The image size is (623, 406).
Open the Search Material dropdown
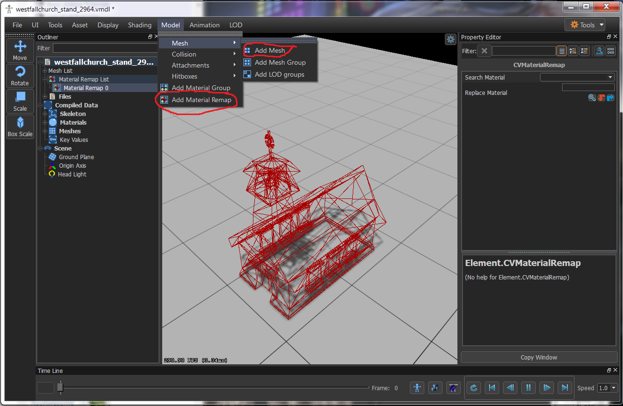click(x=577, y=77)
